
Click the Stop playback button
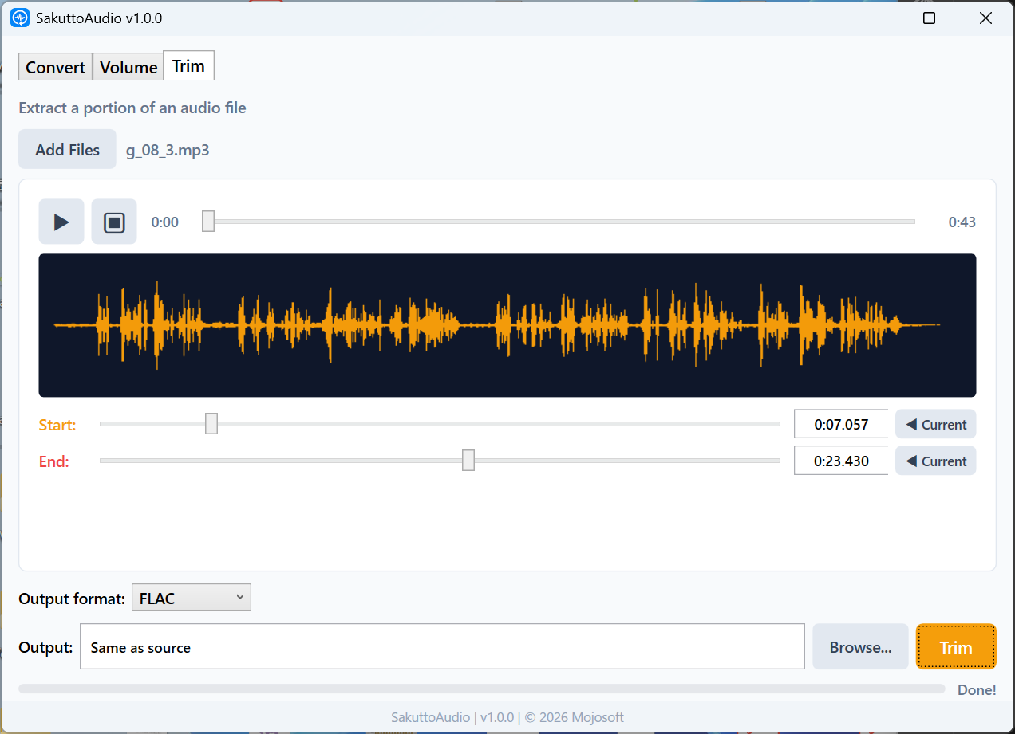click(x=113, y=222)
